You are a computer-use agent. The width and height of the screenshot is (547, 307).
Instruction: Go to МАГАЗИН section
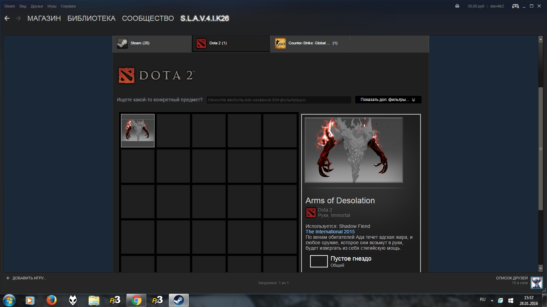coord(44,18)
